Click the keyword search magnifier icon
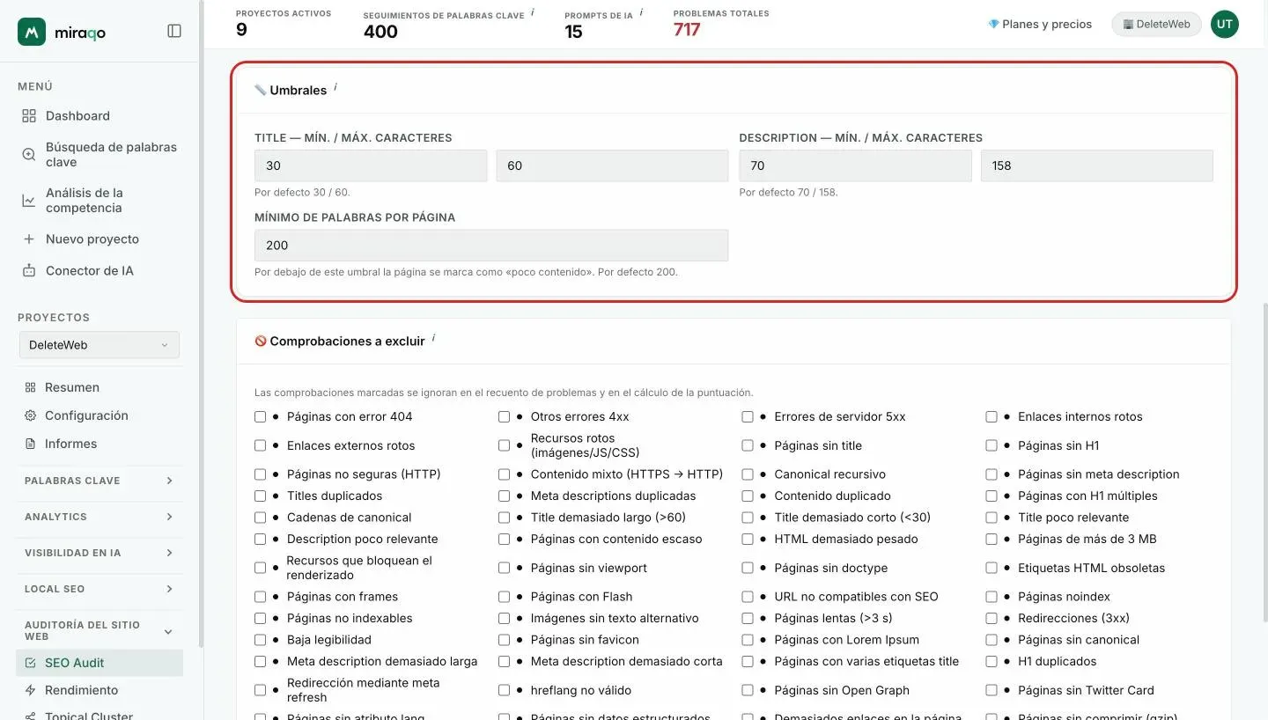 pyautogui.click(x=29, y=155)
